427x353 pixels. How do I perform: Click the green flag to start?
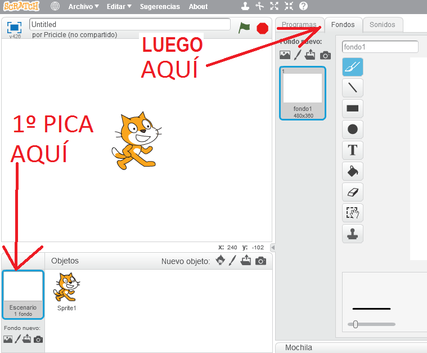[x=244, y=28]
